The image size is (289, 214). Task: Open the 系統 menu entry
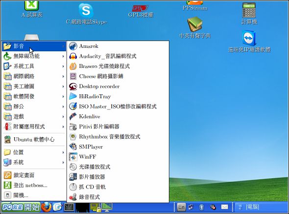(x=34, y=162)
